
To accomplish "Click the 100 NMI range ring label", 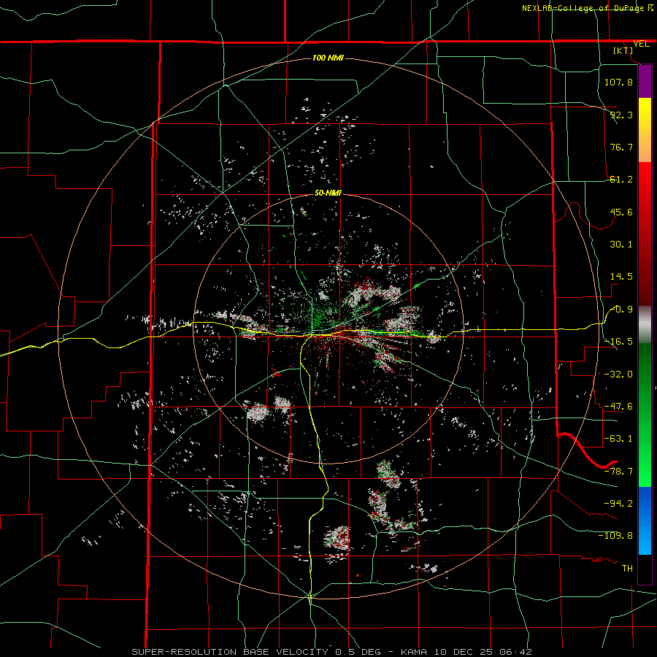I will click(328, 58).
